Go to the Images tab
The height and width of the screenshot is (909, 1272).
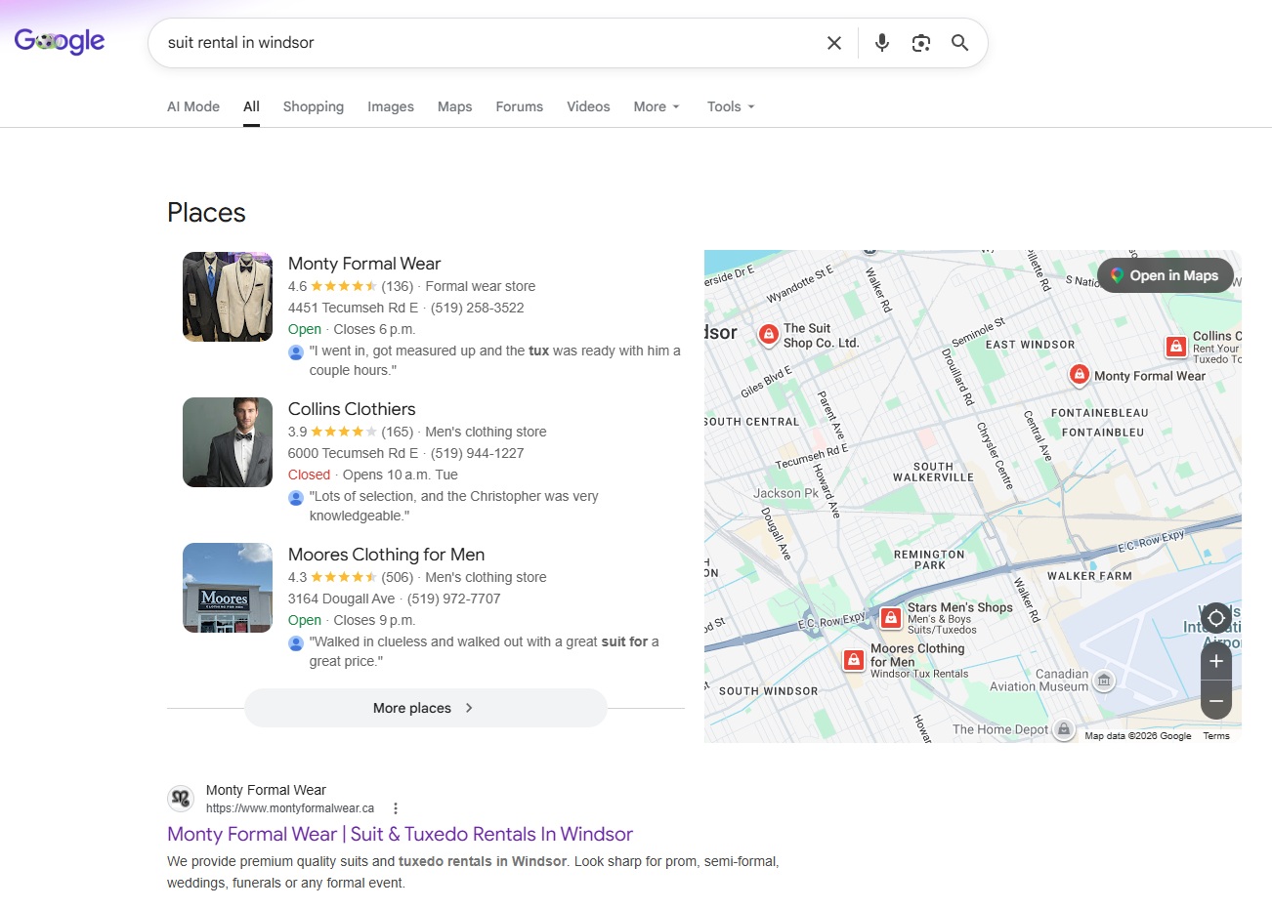point(391,106)
